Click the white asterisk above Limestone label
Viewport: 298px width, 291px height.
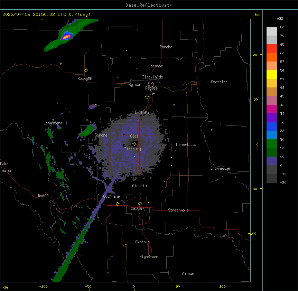coord(53,120)
